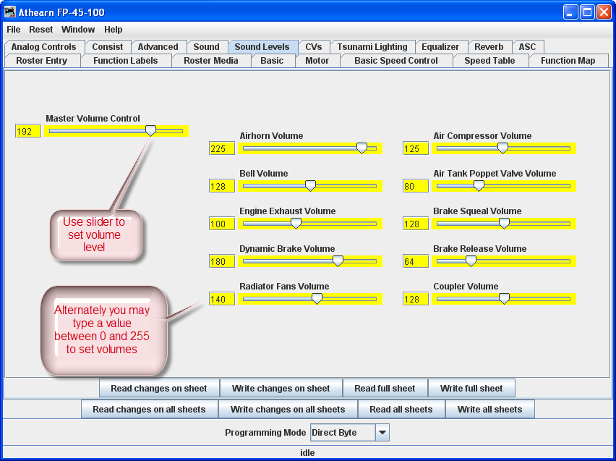Click the Brake Release Volume slider thumb
The image size is (616, 461).
tap(471, 261)
